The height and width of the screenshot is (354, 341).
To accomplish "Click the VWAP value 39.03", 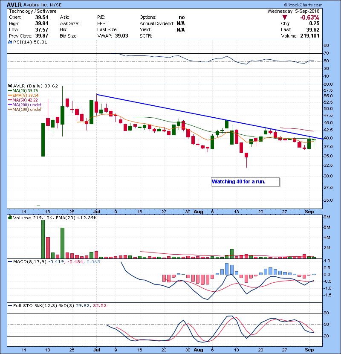I will pos(121,36).
